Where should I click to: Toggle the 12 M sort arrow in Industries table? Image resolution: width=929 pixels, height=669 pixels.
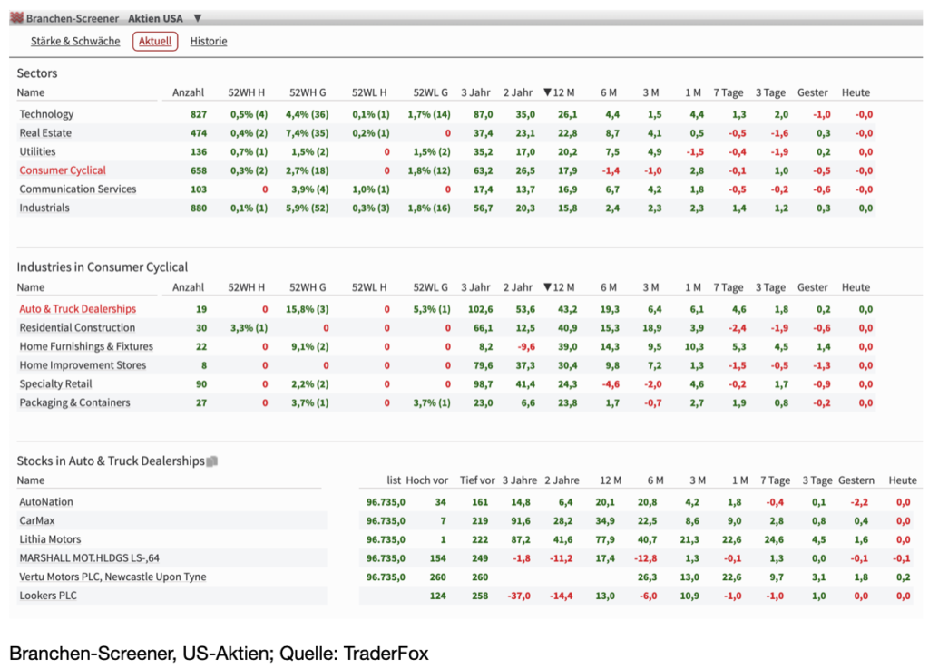pyautogui.click(x=547, y=287)
